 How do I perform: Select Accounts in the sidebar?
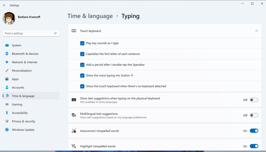(x=18, y=87)
